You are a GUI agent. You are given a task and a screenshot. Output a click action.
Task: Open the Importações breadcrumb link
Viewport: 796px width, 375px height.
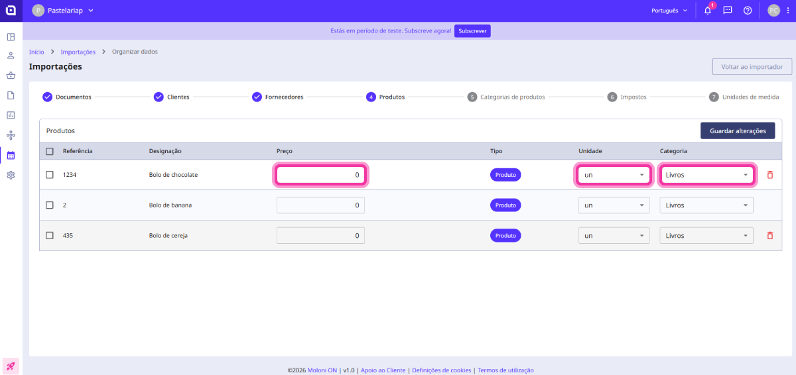[78, 52]
